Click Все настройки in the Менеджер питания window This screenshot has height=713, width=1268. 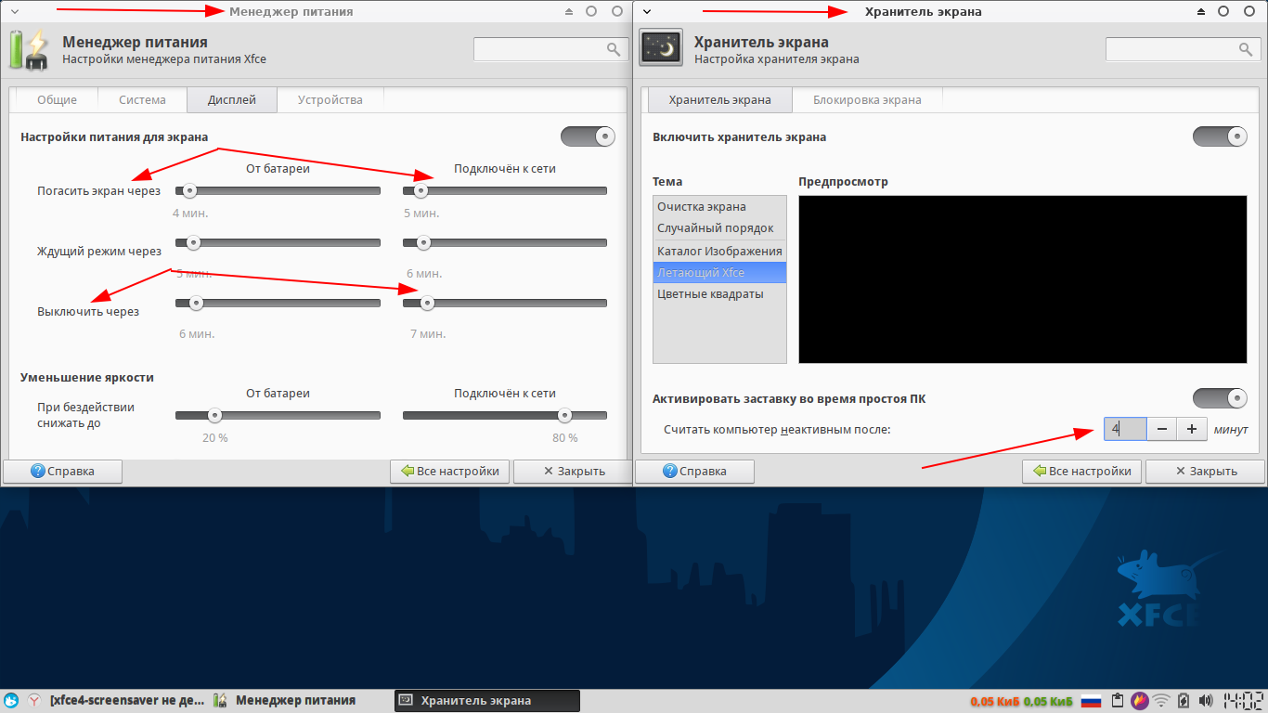[450, 471]
